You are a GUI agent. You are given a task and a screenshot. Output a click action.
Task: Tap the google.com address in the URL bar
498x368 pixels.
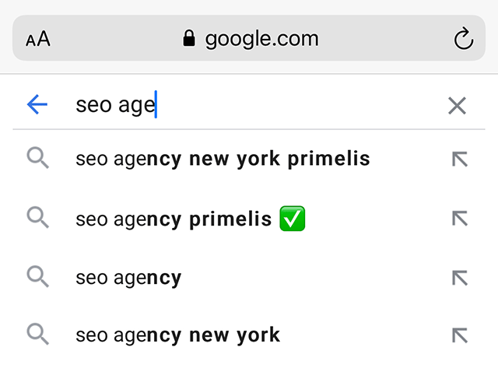(x=261, y=39)
